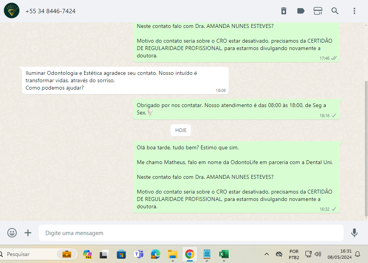Click the delete chat trash icon
Viewport: 368px width, 263px height.
tap(284, 11)
